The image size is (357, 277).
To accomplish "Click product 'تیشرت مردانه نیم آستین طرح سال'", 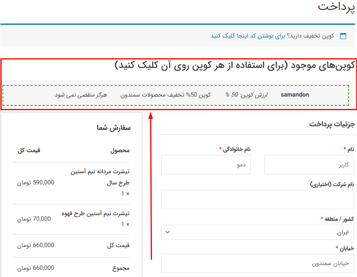I will tap(100, 177).
